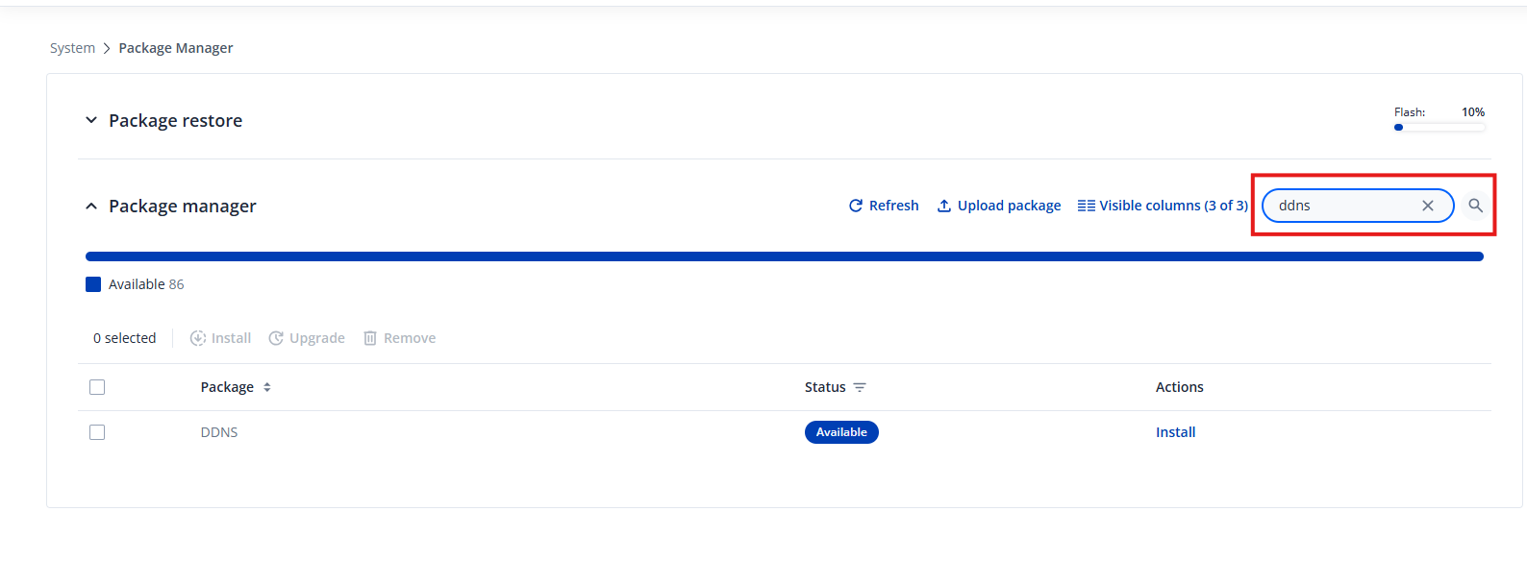Viewport: 1527px width, 585px height.
Task: Click the Status column filter icon
Action: (x=860, y=387)
